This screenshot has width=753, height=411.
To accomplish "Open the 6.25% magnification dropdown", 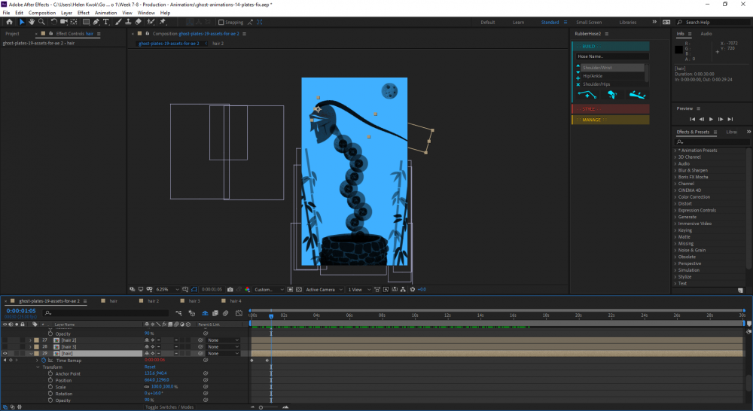I will [167, 290].
